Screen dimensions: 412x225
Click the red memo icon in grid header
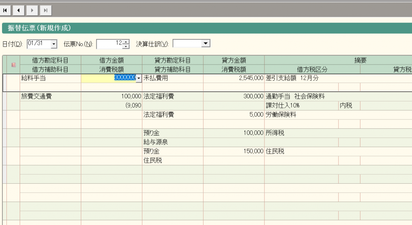(13, 65)
